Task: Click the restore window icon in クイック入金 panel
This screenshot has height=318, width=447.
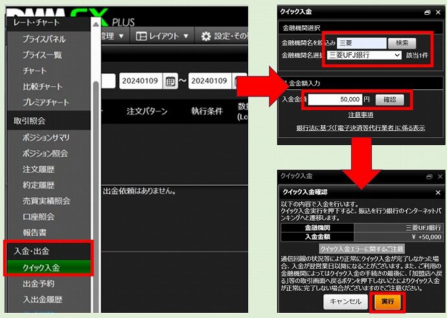Action: coord(427,12)
